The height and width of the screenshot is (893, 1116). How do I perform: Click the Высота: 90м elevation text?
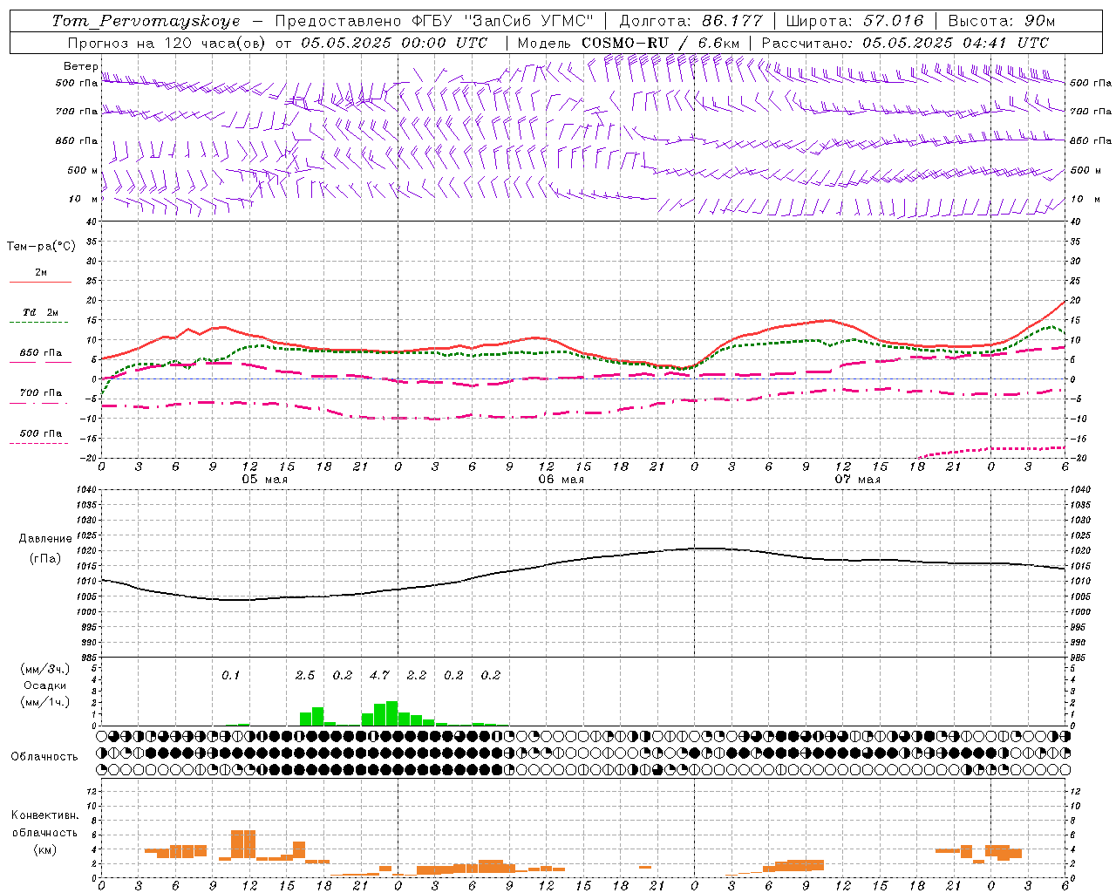[x=1001, y=21]
